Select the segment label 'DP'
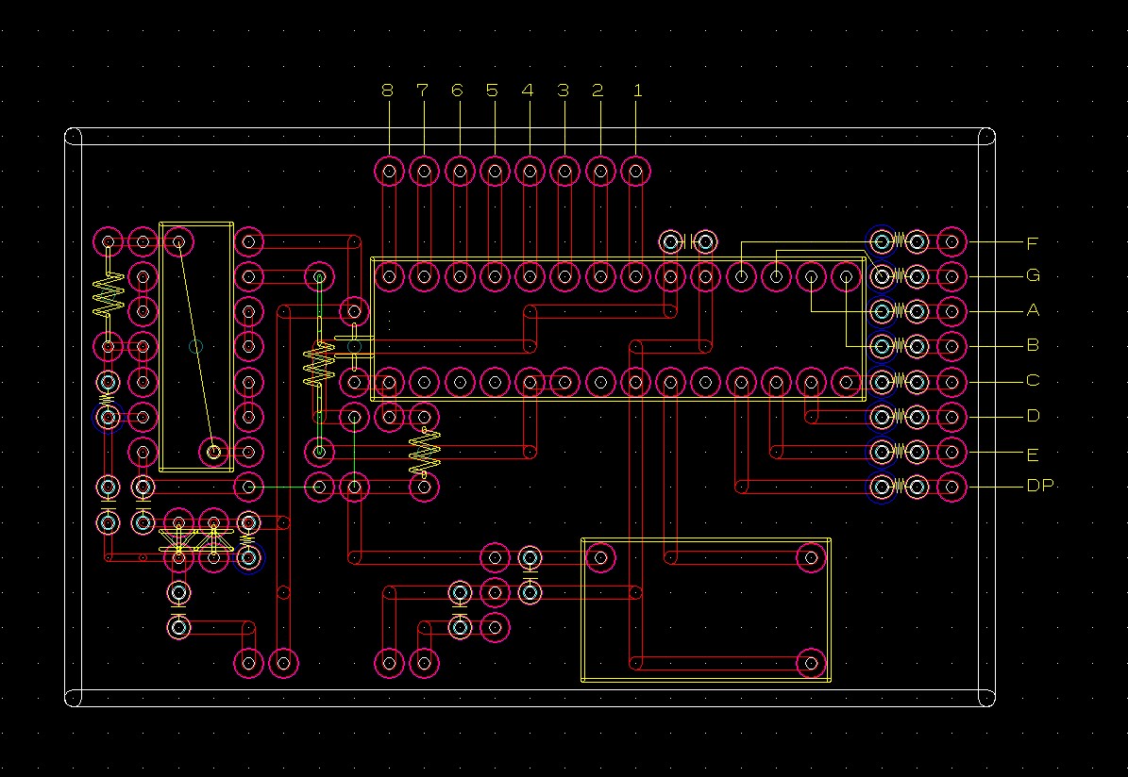The width and height of the screenshot is (1128, 777). [x=1040, y=486]
